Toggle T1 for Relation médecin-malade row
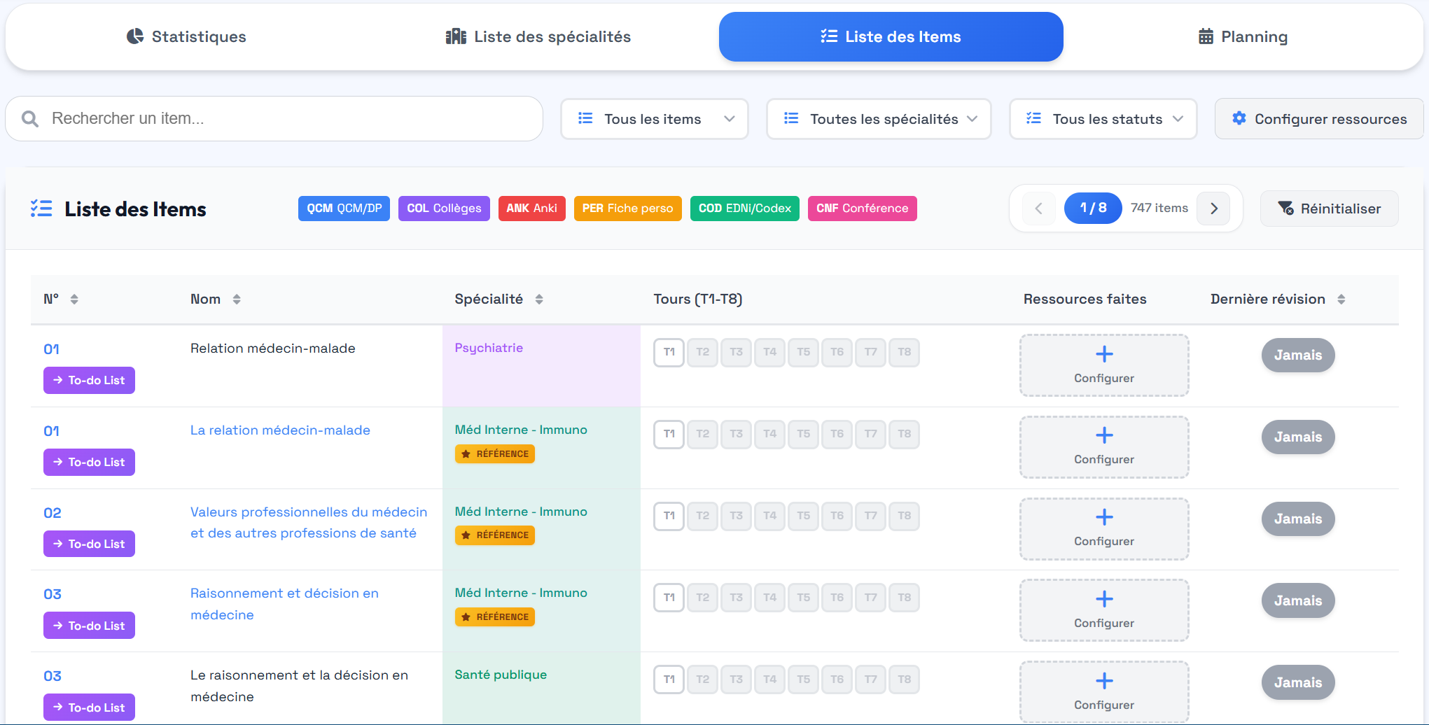The height and width of the screenshot is (725, 1429). click(669, 352)
